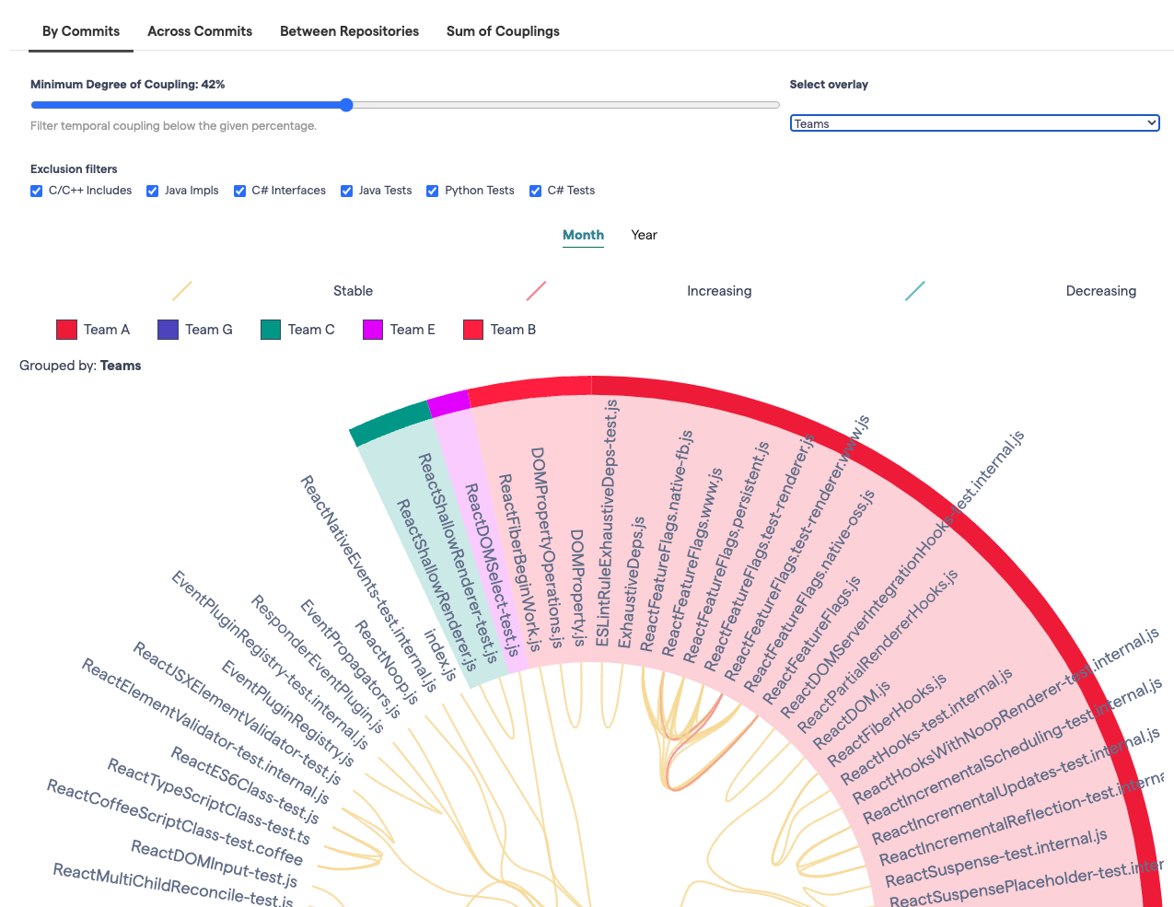Open the Select overlay dropdown
Screen dimensions: 1174x907
(974, 122)
